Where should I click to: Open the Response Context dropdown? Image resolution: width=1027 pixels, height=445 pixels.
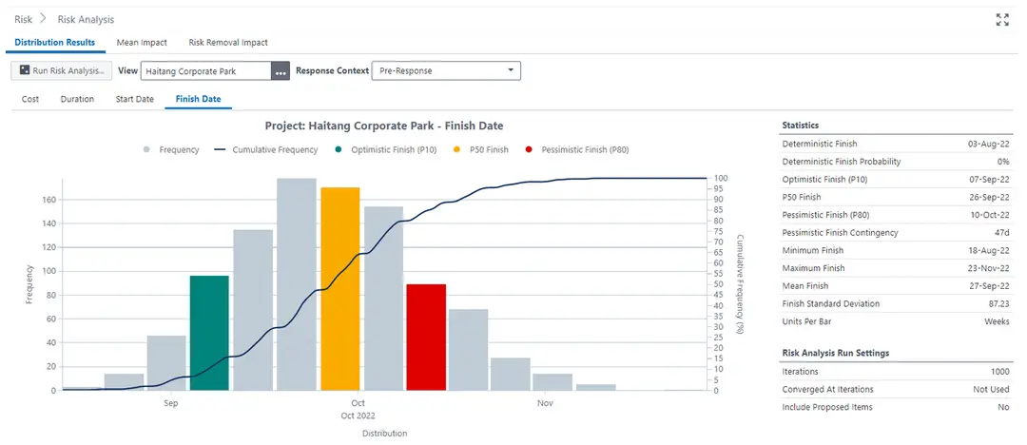pyautogui.click(x=446, y=70)
